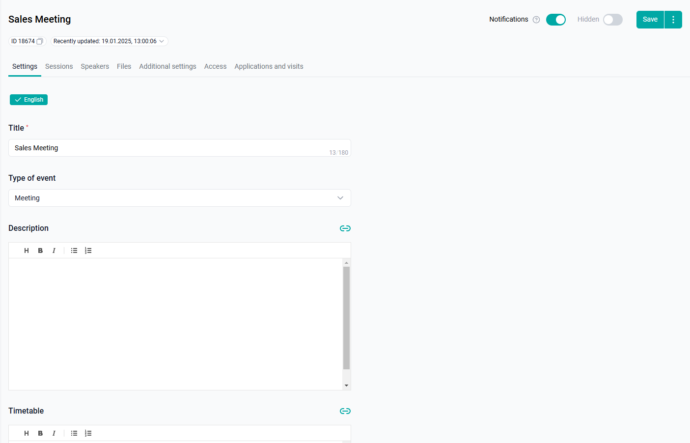Save the event settings
The height and width of the screenshot is (443, 690).
click(650, 20)
